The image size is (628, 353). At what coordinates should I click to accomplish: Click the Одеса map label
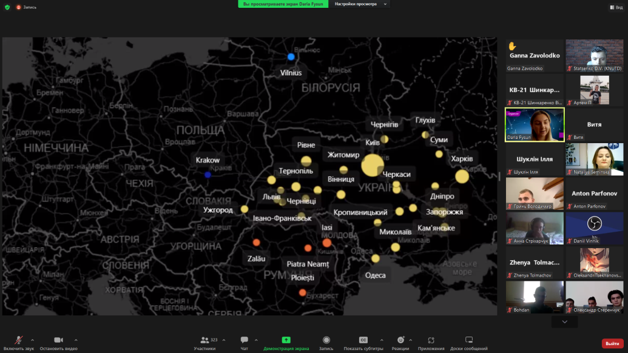(375, 275)
